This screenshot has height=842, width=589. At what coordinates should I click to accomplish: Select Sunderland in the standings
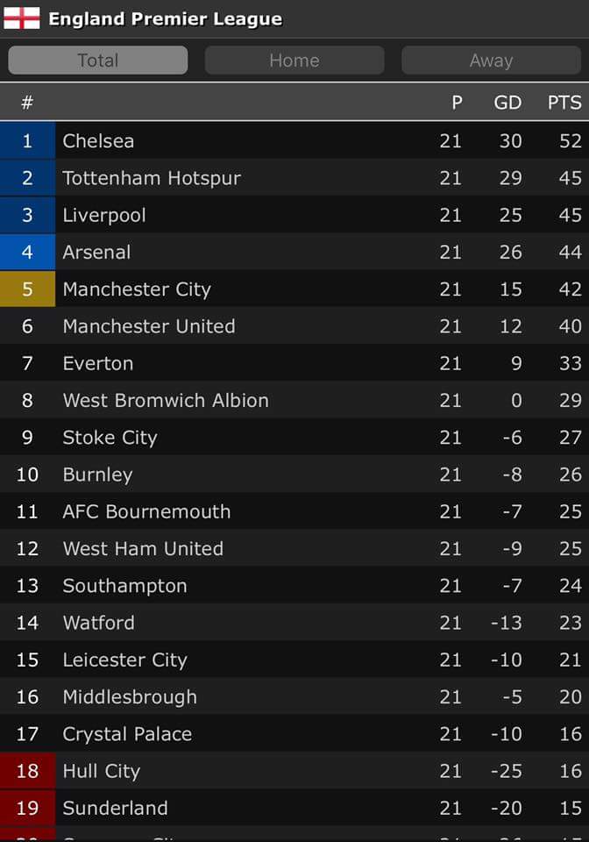[115, 808]
